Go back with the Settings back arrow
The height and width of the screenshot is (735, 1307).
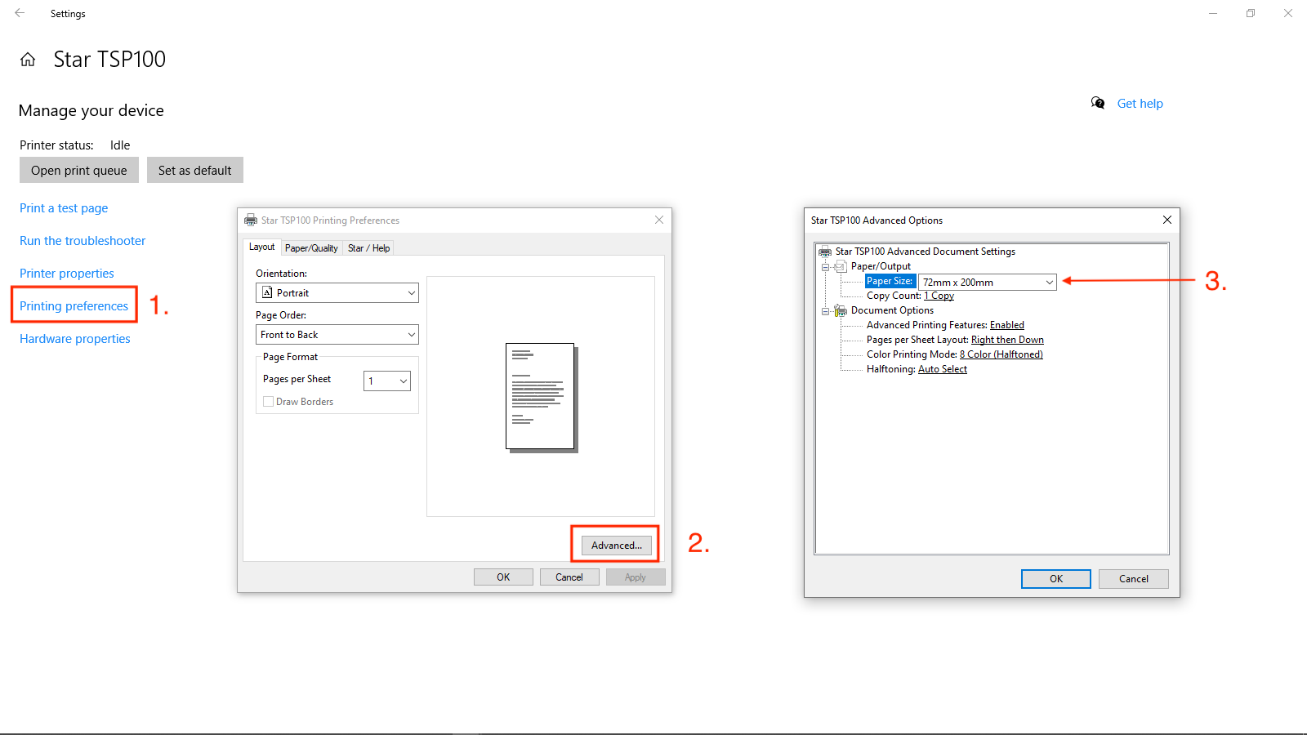point(20,13)
